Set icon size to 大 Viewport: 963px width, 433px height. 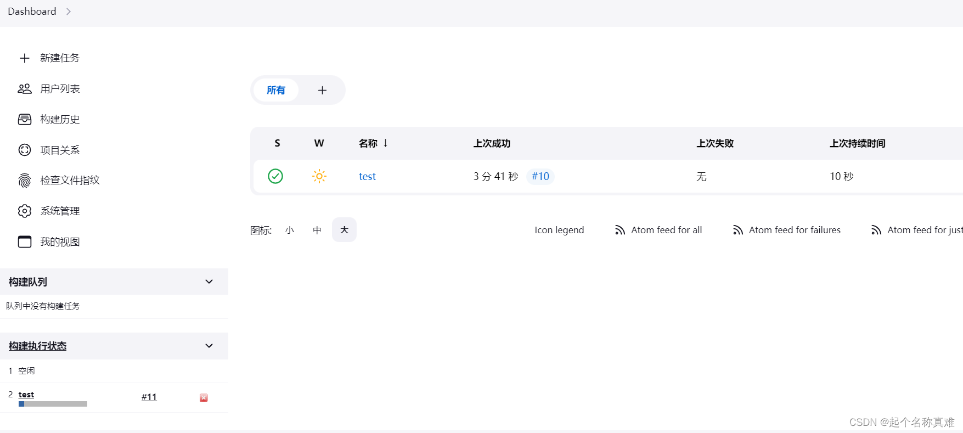(x=344, y=229)
